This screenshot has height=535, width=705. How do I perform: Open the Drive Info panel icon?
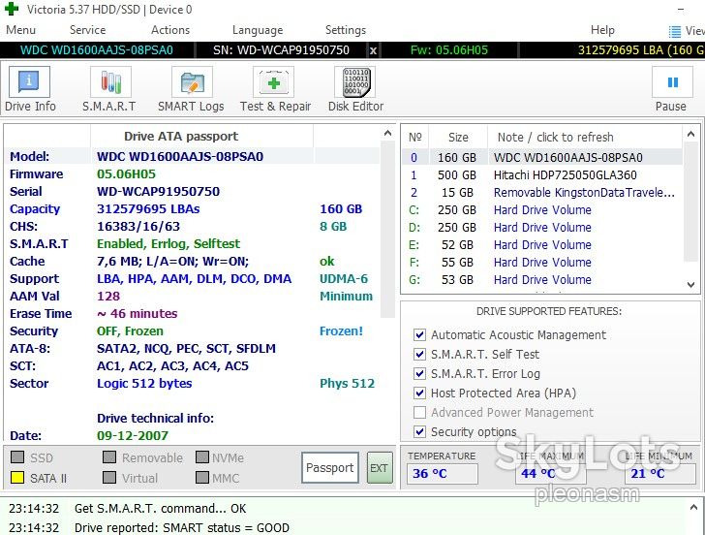point(29,81)
